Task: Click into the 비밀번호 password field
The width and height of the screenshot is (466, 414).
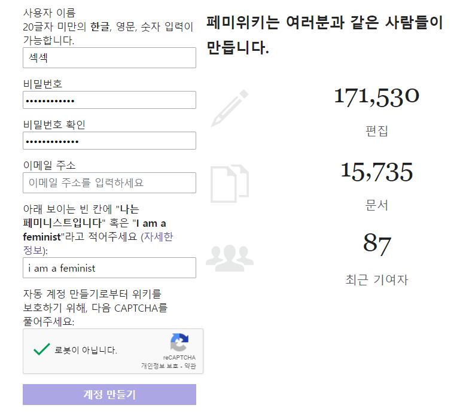Action: tap(109, 100)
